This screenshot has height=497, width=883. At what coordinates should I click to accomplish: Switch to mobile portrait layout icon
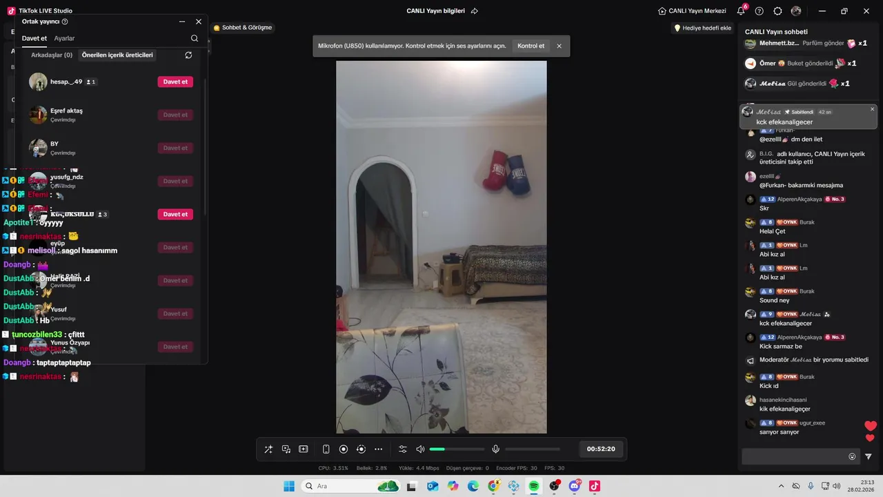coord(326,449)
